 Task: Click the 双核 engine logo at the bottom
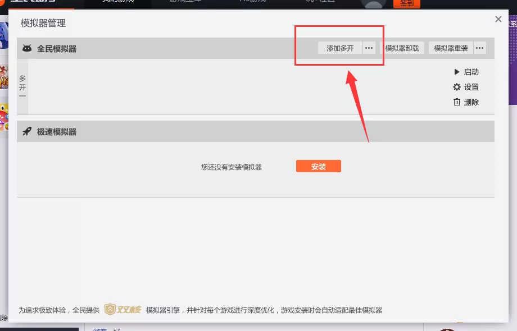coord(123,309)
